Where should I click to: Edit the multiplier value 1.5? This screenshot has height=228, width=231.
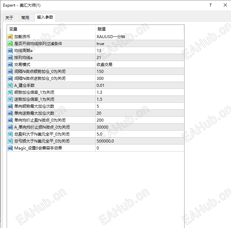point(140,99)
